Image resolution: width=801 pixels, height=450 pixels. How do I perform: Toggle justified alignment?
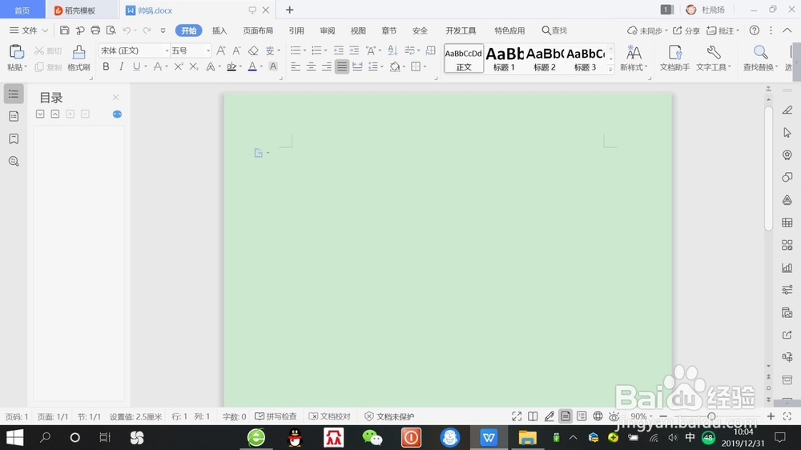pyautogui.click(x=342, y=66)
